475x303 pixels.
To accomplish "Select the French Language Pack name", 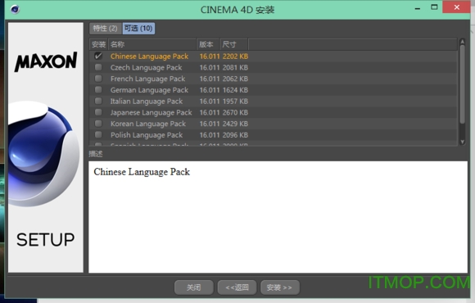I will coord(148,79).
